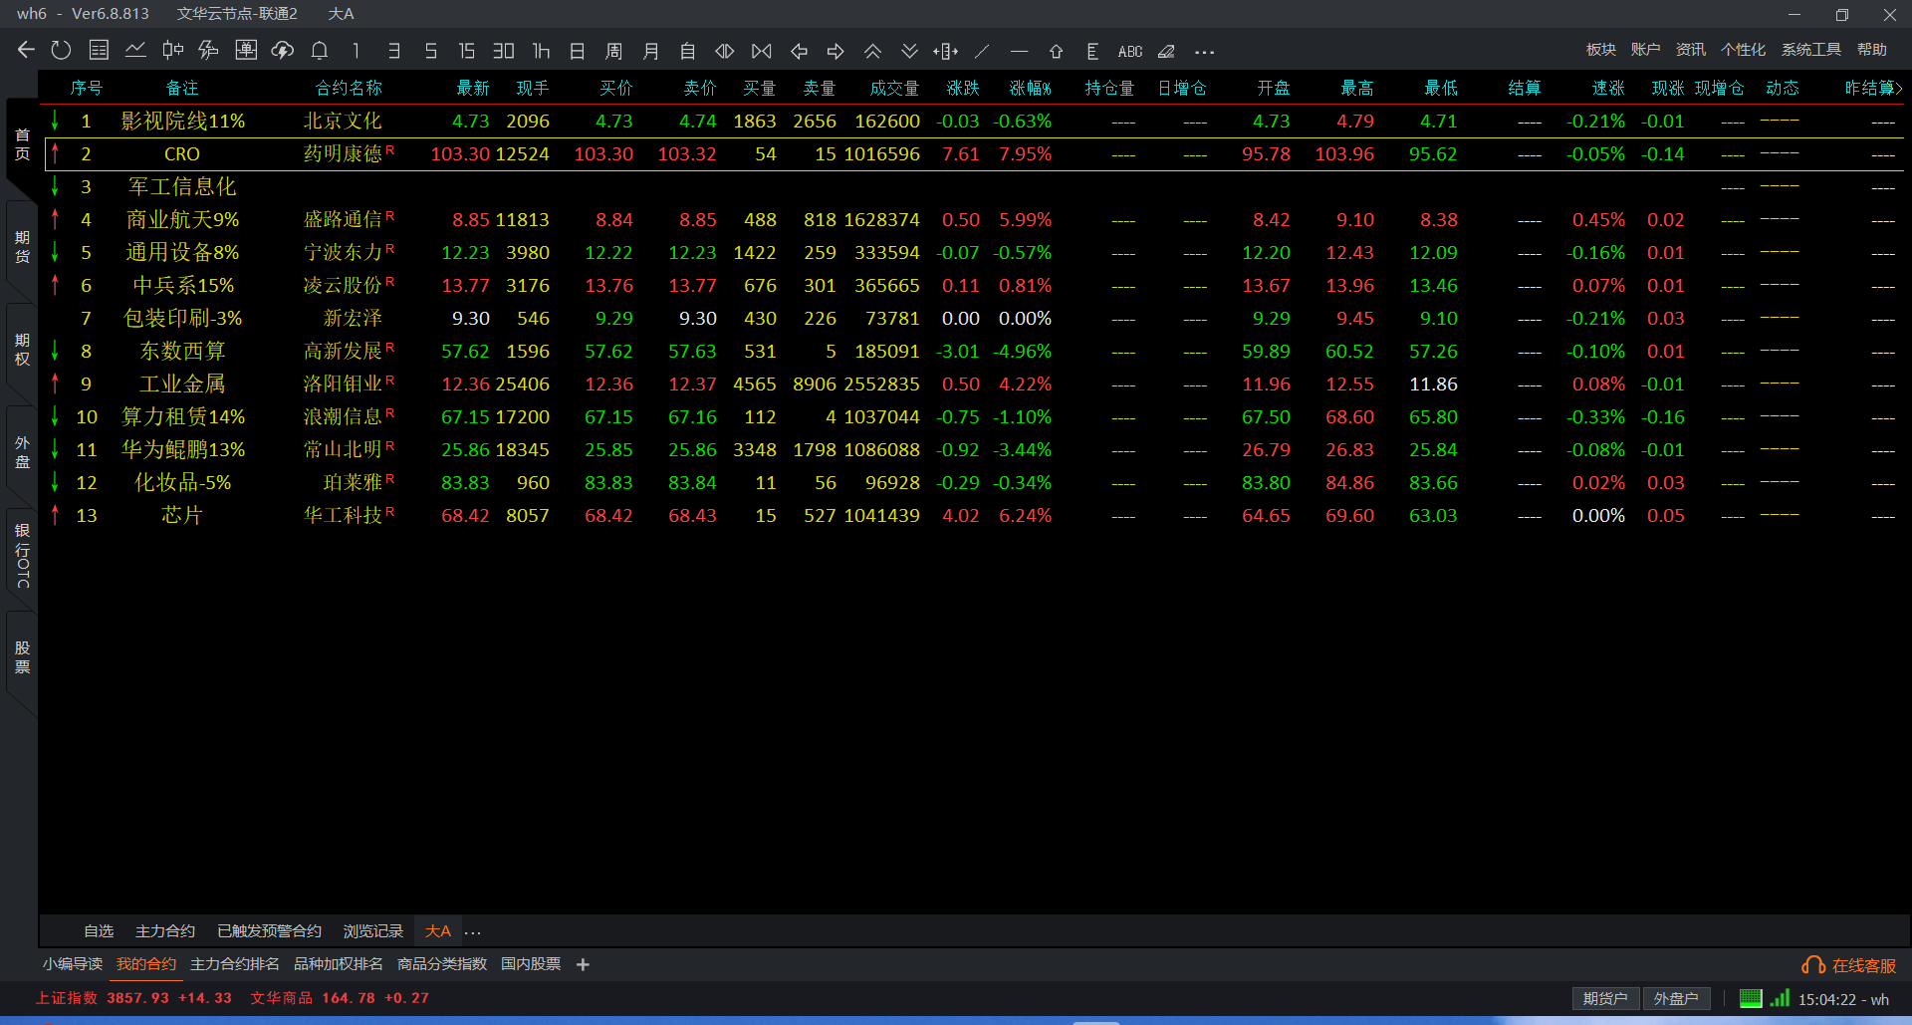Click the hollow right arrow icon
This screenshot has width=1912, height=1025.
pos(836,51)
